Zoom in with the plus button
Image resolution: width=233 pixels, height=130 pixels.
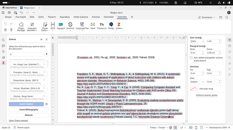coord(229,128)
